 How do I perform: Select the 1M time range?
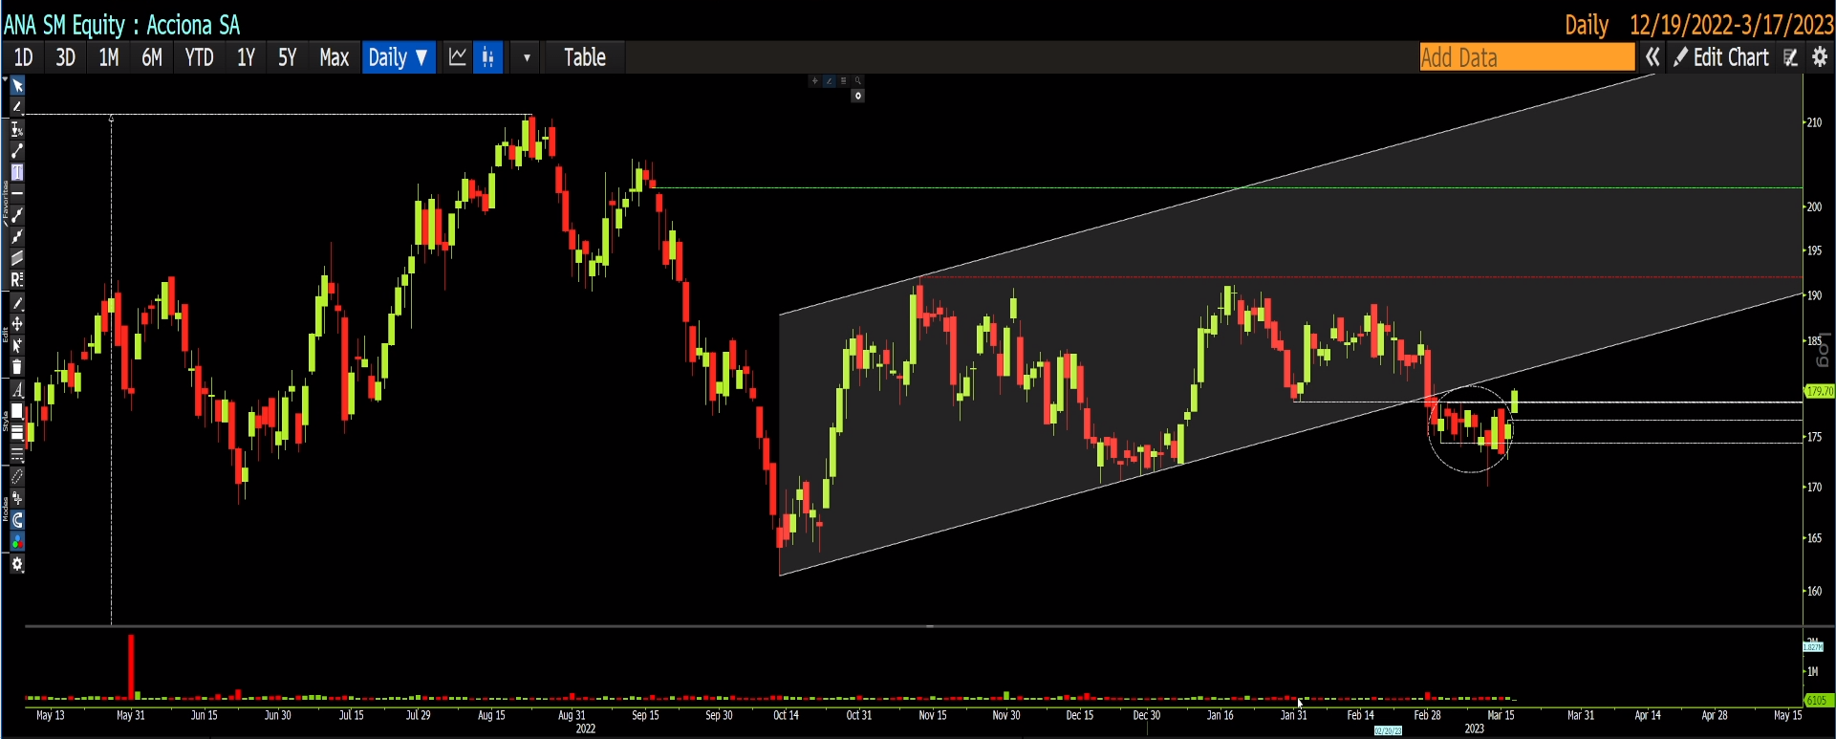tap(109, 57)
